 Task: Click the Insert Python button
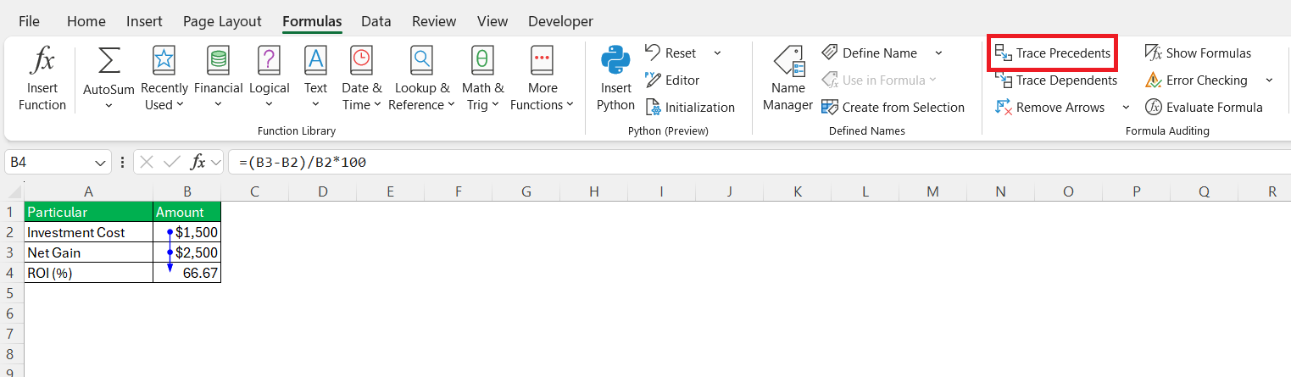click(615, 80)
